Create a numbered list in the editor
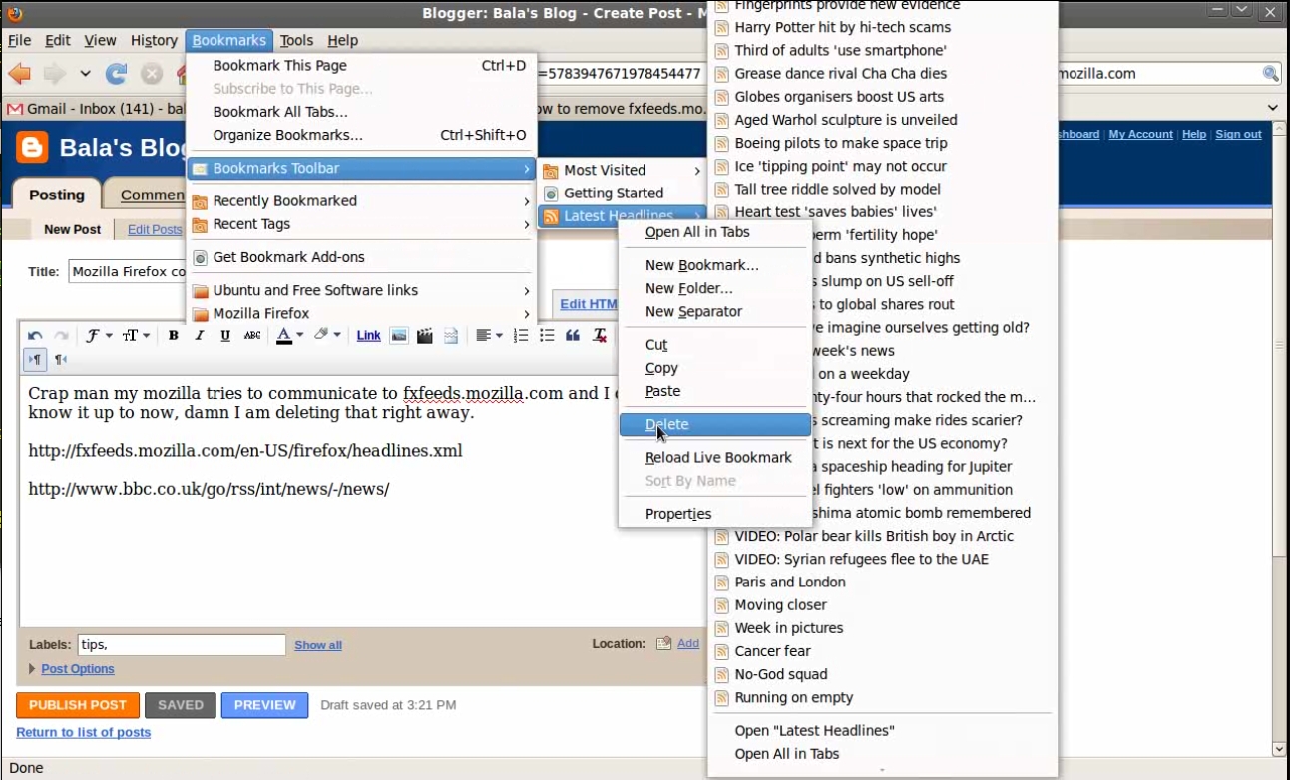 click(521, 336)
